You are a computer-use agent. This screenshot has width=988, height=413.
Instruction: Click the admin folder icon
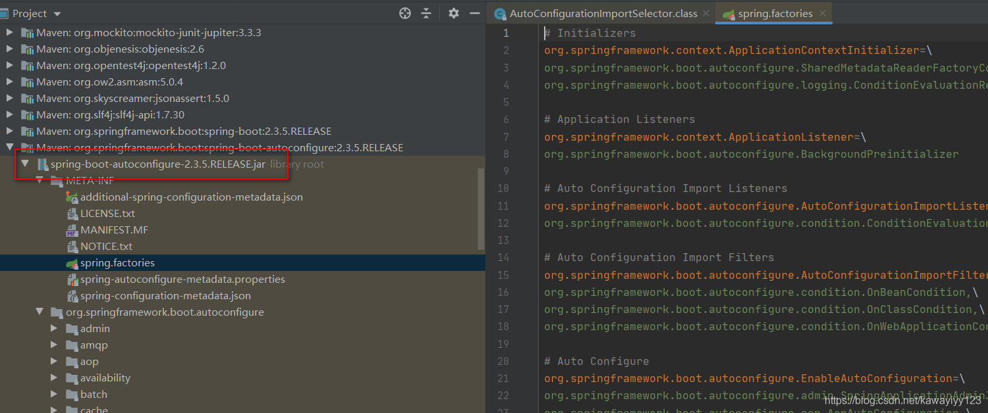pyautogui.click(x=72, y=328)
